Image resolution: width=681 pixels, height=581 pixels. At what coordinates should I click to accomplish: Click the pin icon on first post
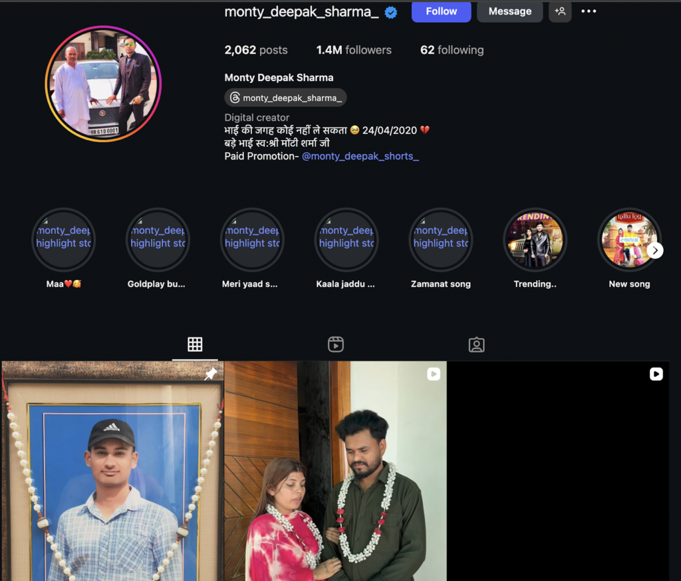pos(211,374)
